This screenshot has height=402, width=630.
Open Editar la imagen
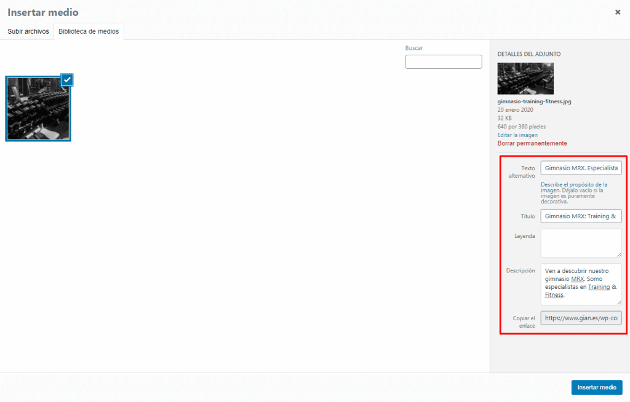517,135
